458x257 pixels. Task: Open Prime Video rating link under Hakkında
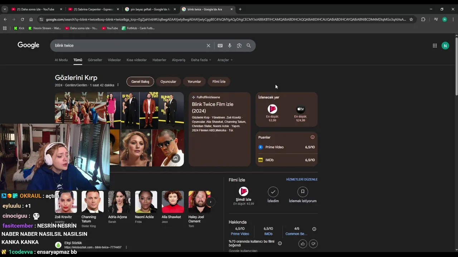240,234
